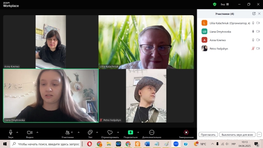This screenshot has height=148, width=263.
Task: Expand video options arrow beside Видео
Action: pyautogui.click(x=37, y=132)
